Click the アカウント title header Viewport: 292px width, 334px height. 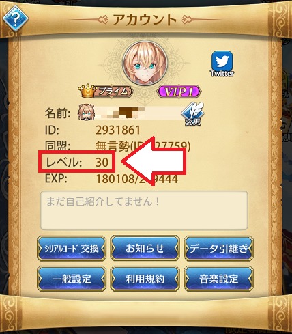pos(145,20)
